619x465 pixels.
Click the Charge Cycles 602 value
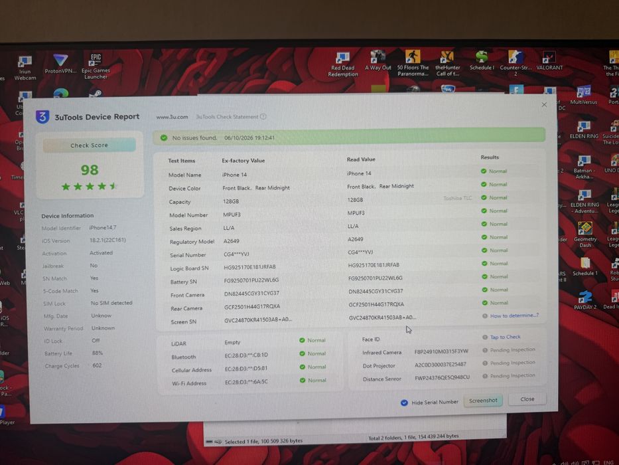(97, 365)
